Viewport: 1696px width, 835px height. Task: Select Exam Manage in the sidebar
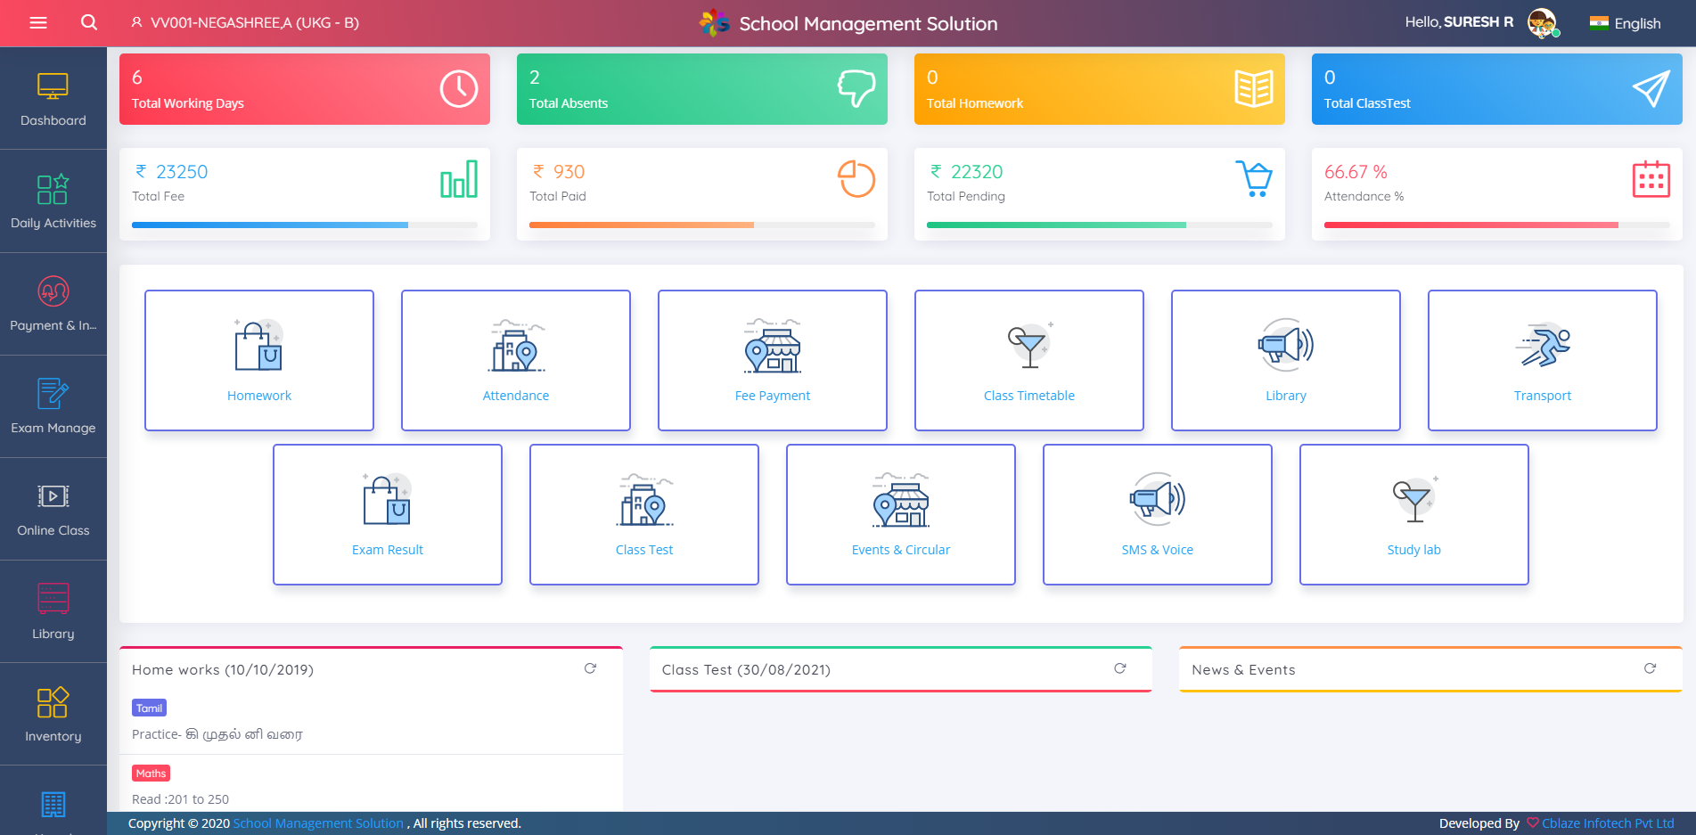53,406
